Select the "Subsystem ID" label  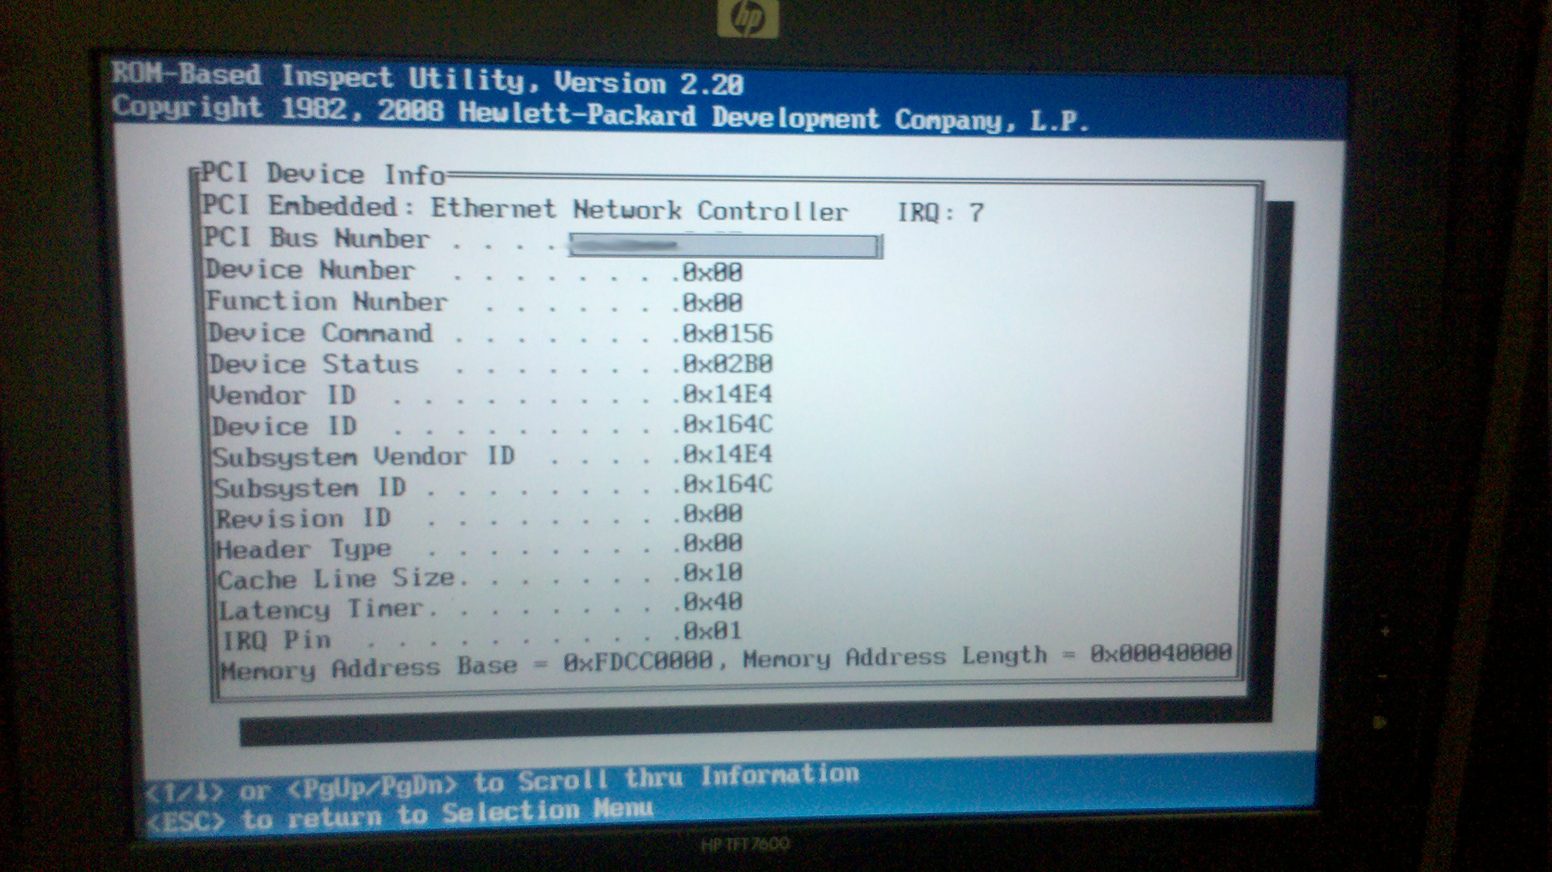[310, 487]
